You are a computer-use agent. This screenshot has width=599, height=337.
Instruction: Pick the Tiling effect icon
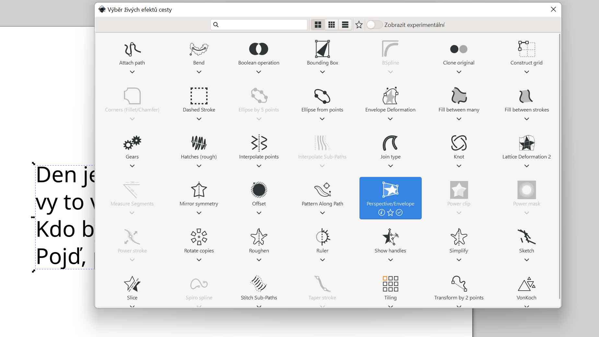(390, 284)
